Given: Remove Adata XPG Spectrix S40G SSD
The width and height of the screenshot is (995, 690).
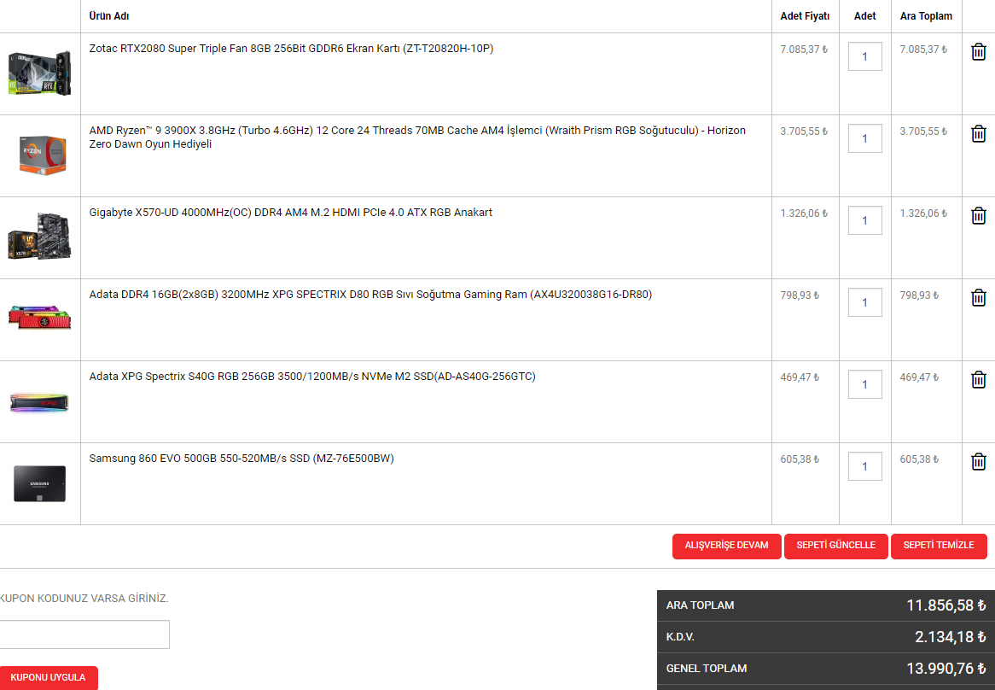Looking at the screenshot, I should [x=978, y=380].
